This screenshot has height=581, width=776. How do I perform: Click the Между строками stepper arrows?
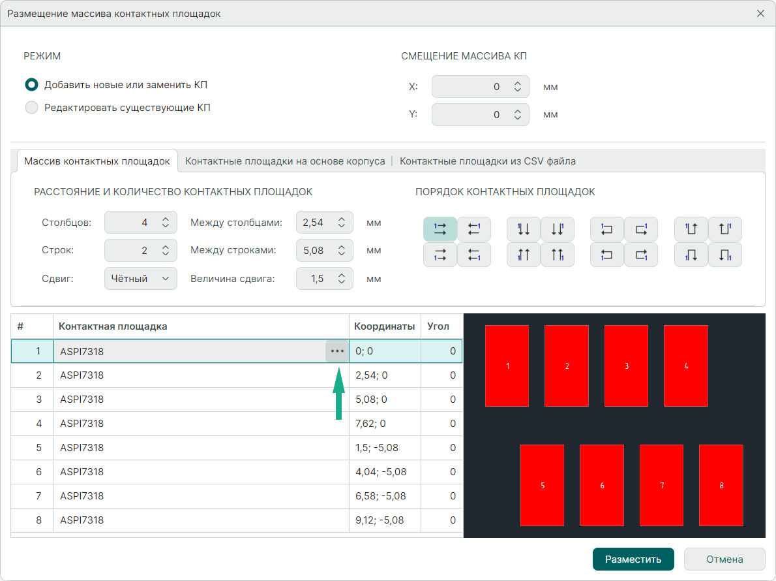click(341, 251)
